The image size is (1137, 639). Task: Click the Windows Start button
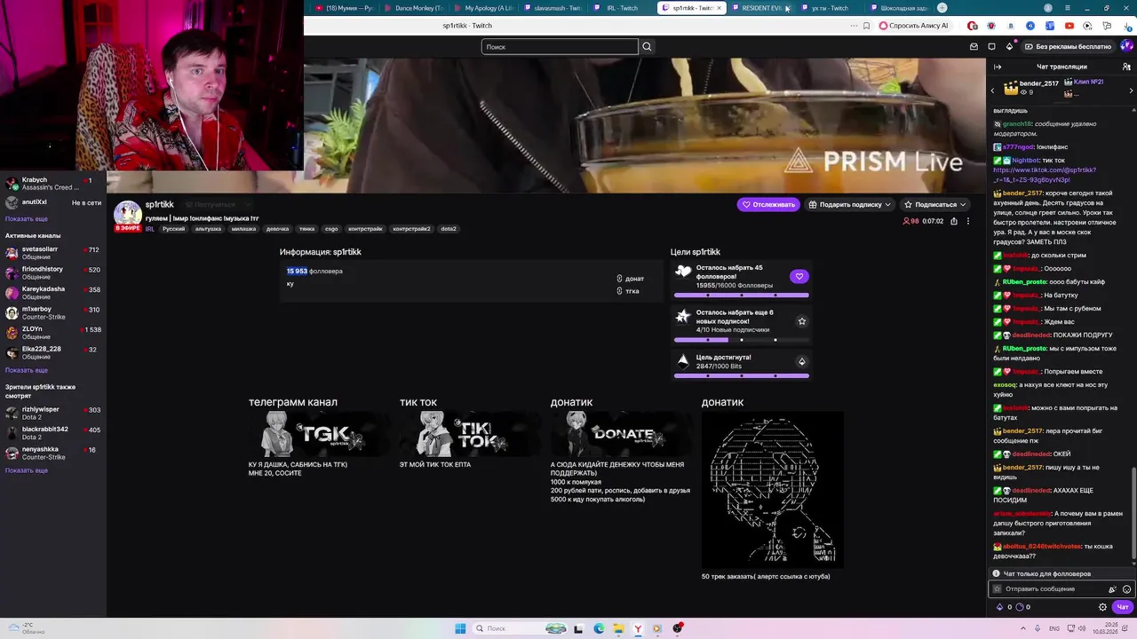click(x=460, y=628)
